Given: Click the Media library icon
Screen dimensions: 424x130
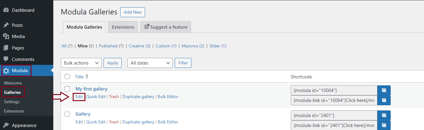Looking at the screenshot, I should [6, 36].
